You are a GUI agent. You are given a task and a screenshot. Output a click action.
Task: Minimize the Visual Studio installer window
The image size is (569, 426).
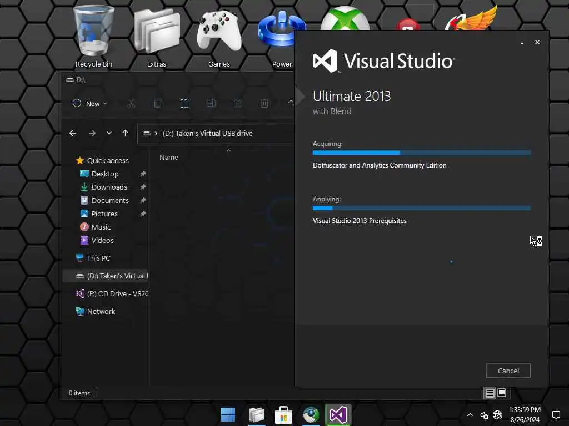click(522, 43)
